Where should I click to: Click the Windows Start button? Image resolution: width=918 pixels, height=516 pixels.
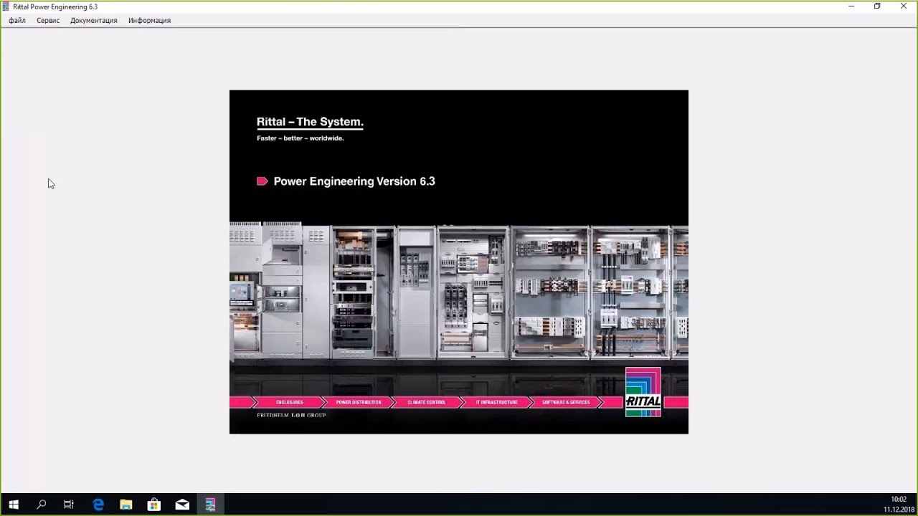click(14, 505)
